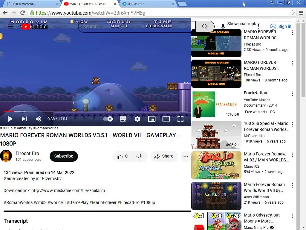306x230 pixels.
Task: Open options menu for FrackNation
Action: pyautogui.click(x=292, y=94)
